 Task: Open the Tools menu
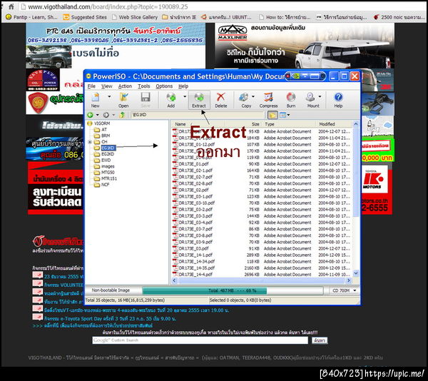pos(144,86)
